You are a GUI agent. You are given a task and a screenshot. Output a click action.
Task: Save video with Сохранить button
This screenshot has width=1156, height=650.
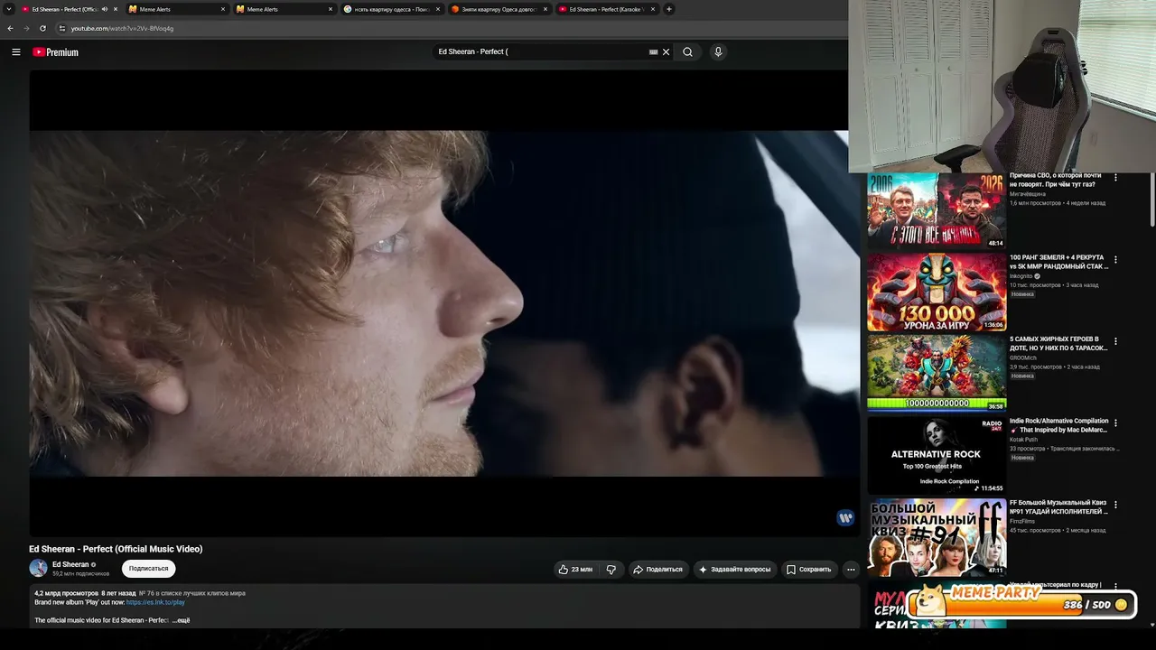pos(808,570)
